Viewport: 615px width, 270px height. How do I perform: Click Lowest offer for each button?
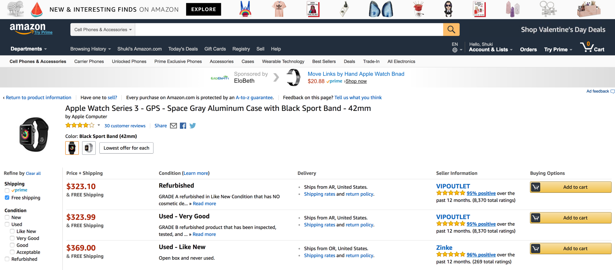pos(126,148)
